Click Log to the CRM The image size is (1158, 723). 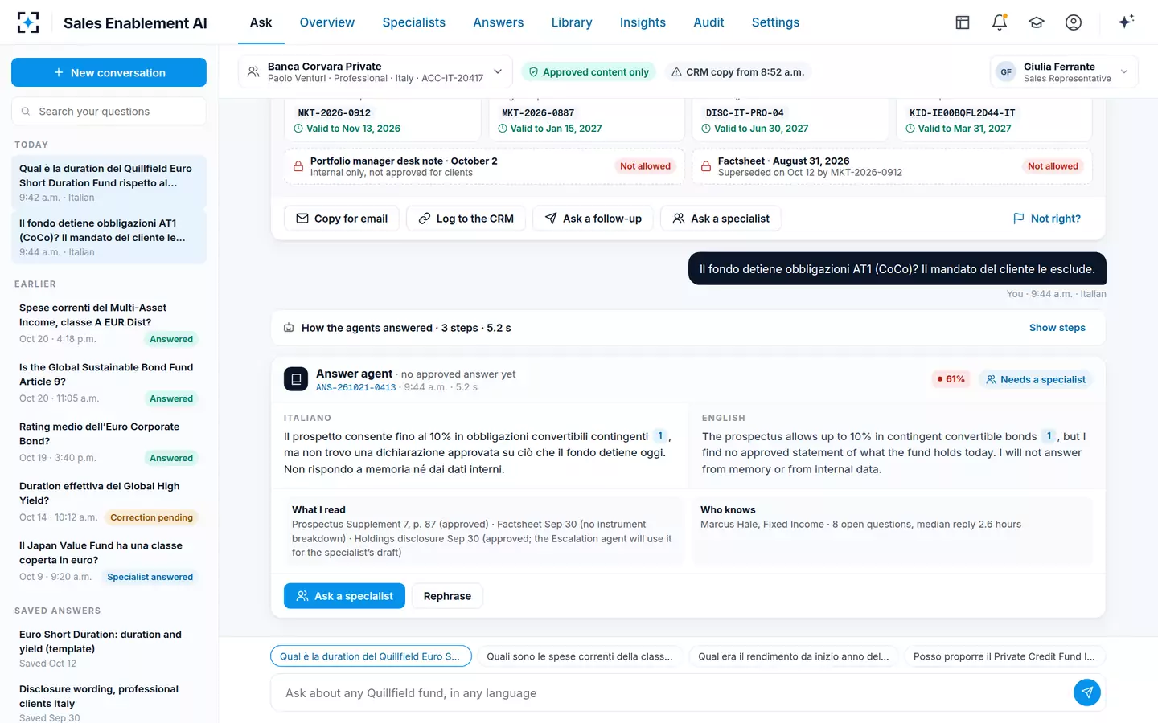(466, 219)
